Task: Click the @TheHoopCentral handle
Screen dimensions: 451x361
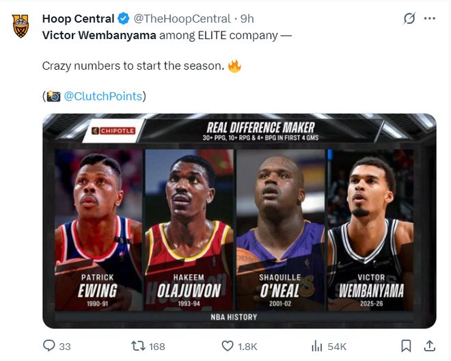Action: tap(184, 18)
